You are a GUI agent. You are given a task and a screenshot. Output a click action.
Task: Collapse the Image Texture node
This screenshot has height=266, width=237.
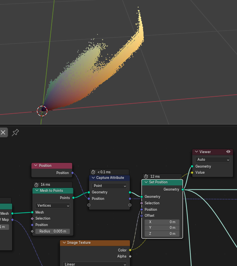point(64,243)
